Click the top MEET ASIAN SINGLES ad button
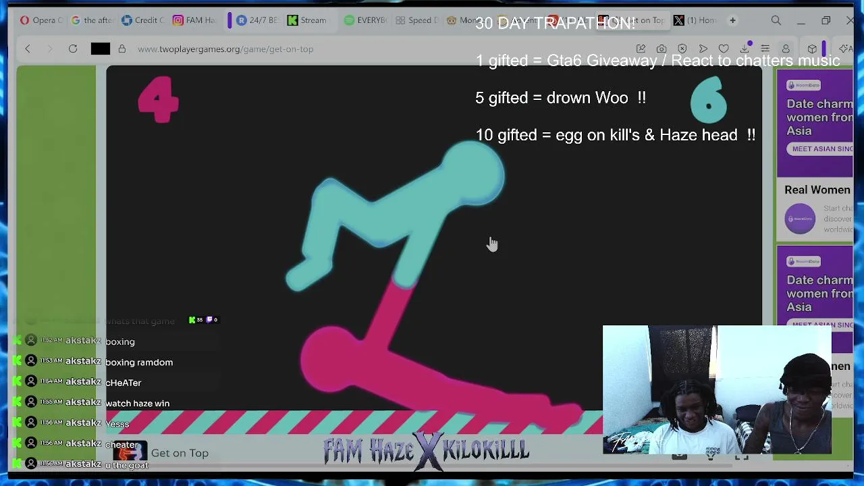The height and width of the screenshot is (486, 864). pos(819,148)
